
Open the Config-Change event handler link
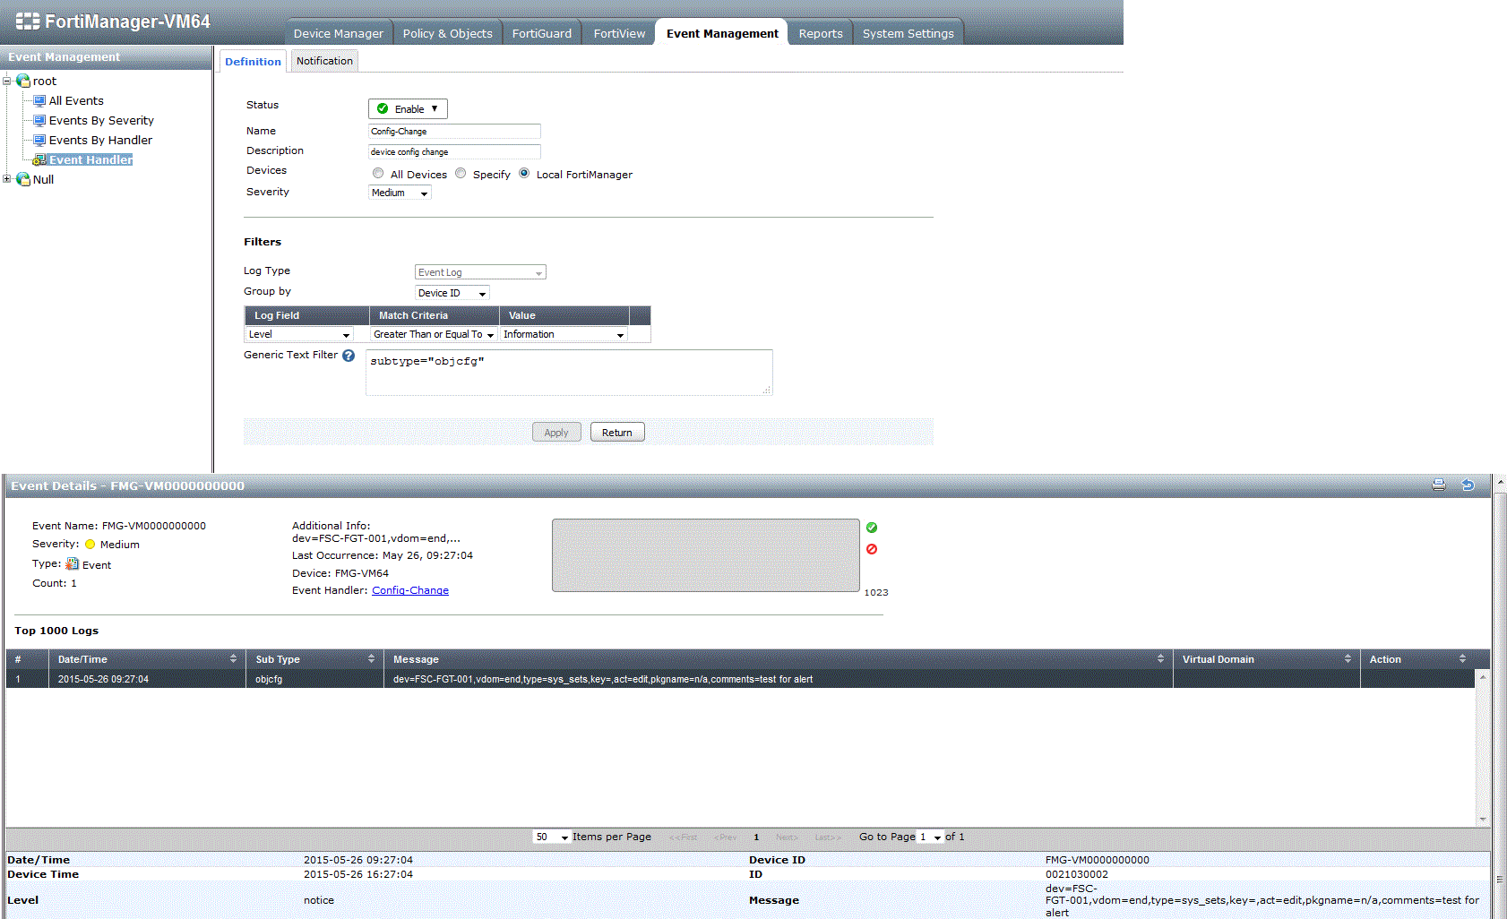[x=410, y=590]
